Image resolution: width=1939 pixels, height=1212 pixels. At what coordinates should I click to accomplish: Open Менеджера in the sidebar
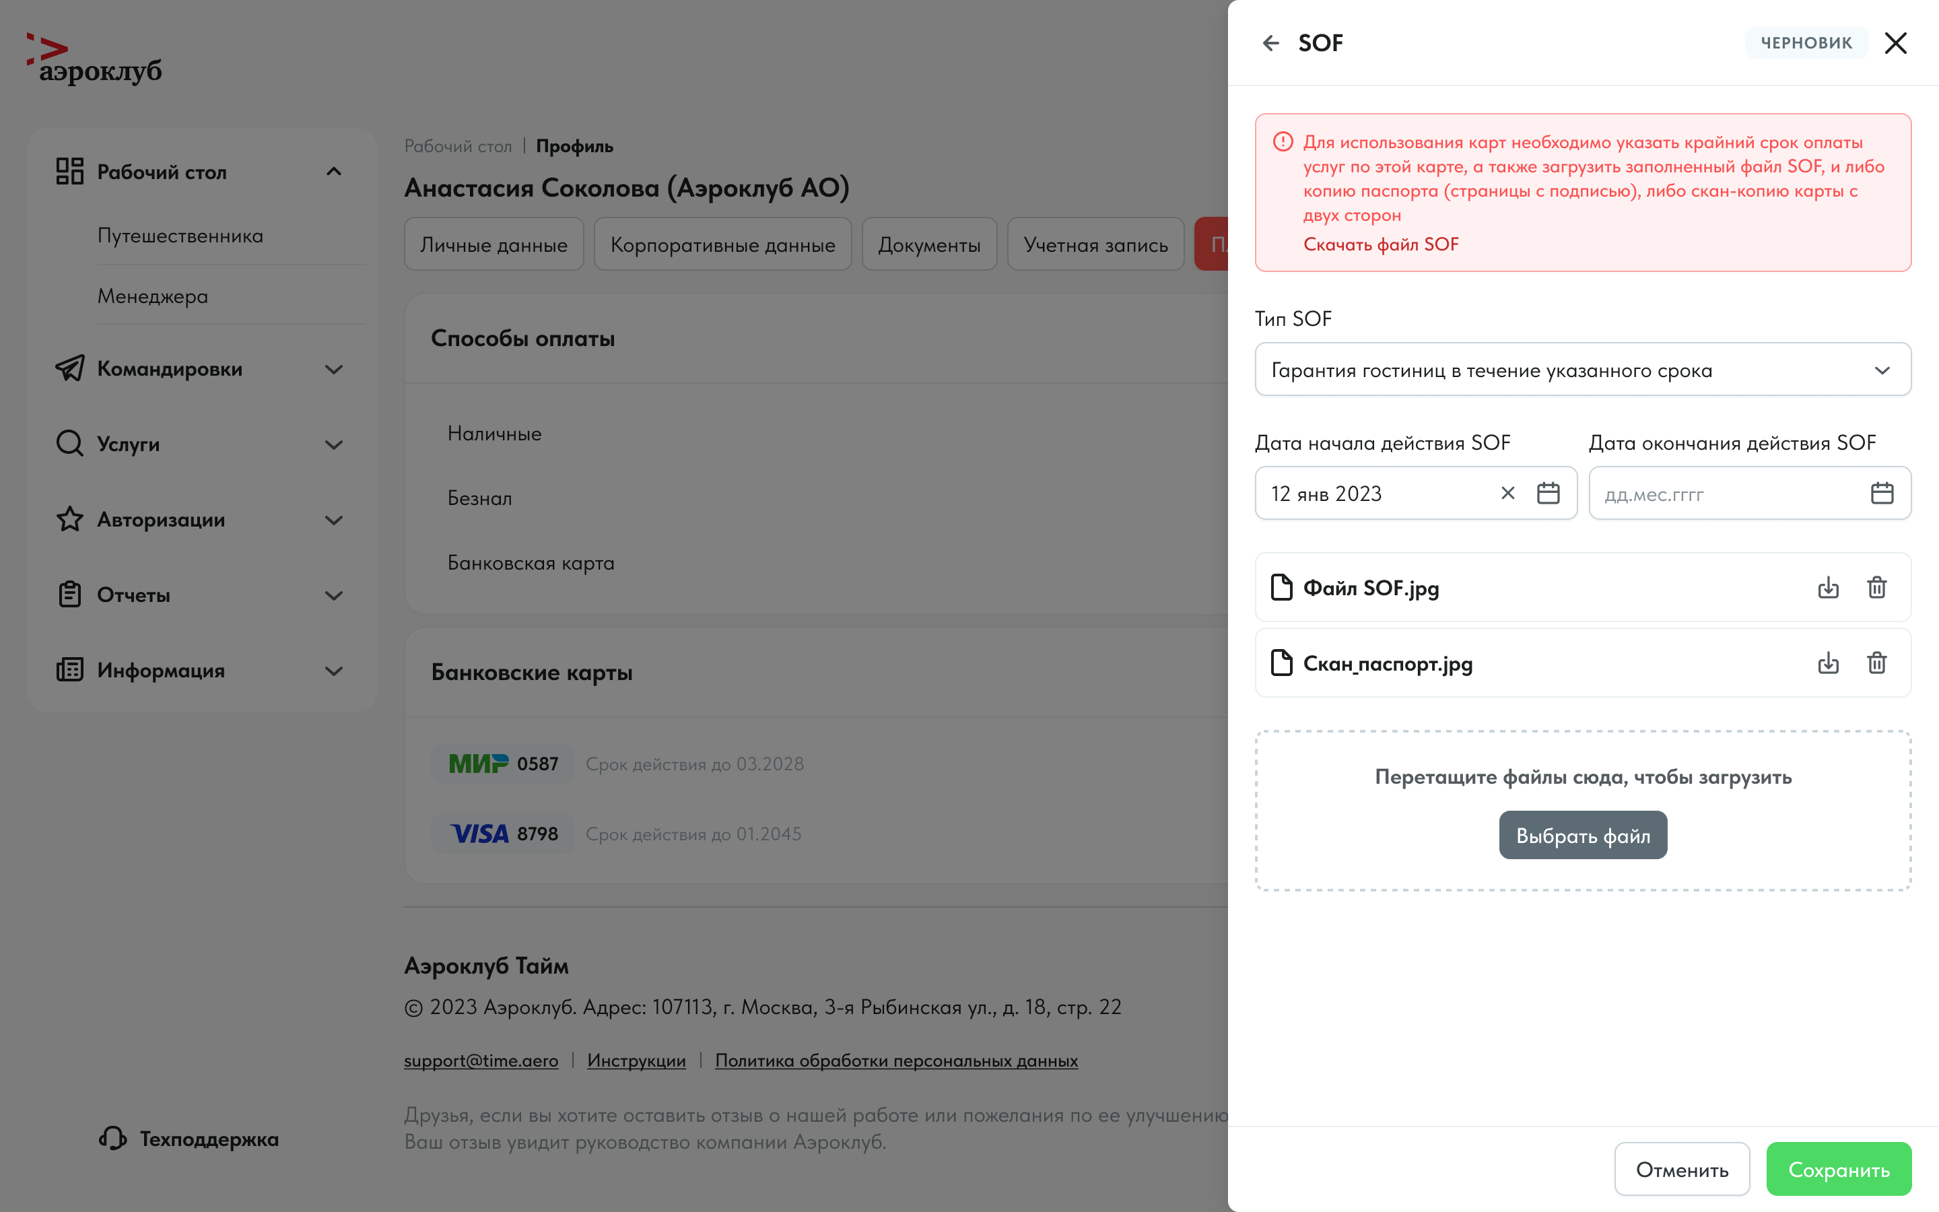tap(152, 296)
